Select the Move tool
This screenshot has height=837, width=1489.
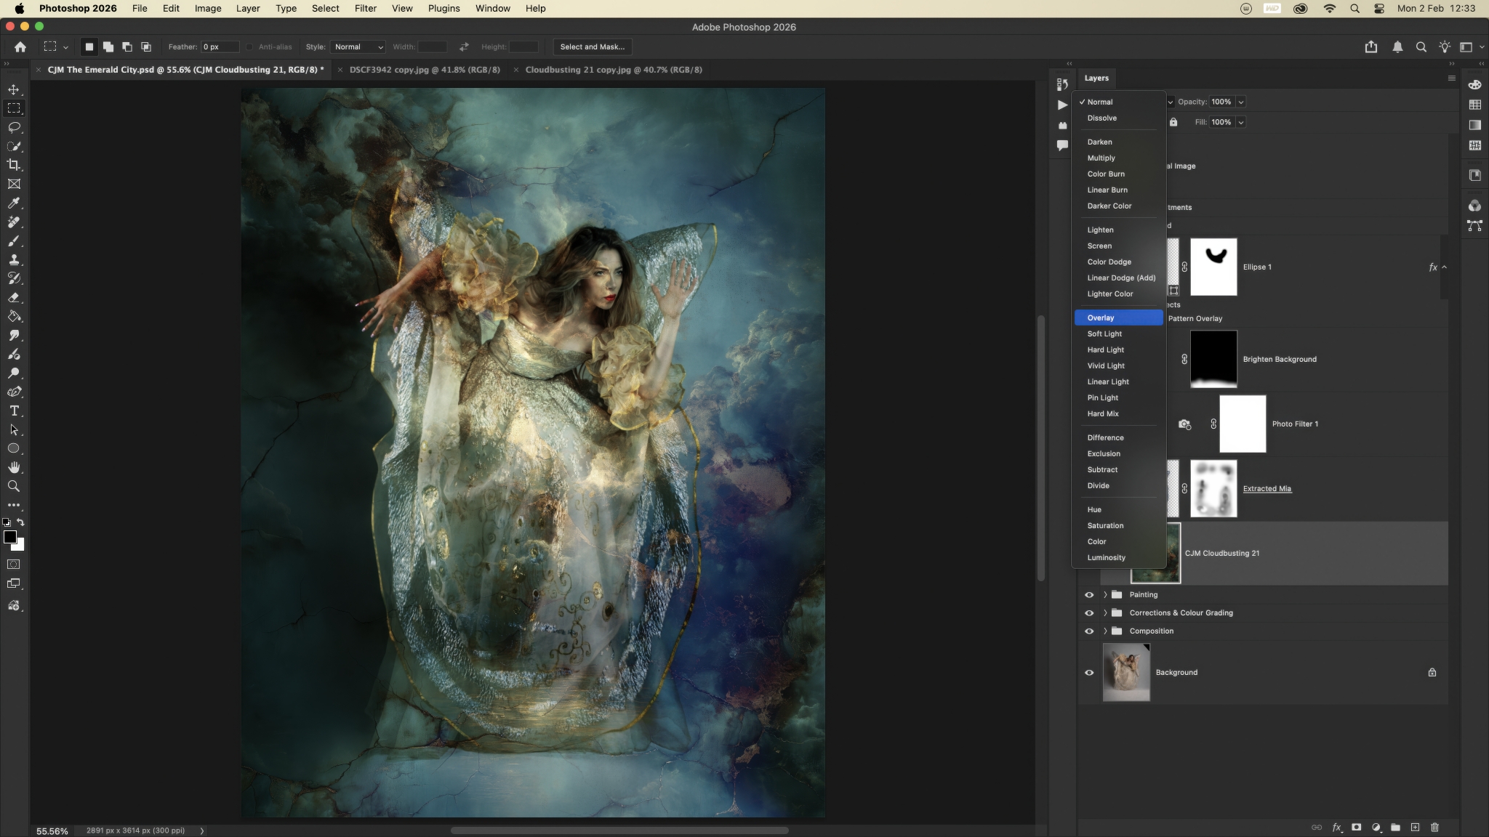14,89
